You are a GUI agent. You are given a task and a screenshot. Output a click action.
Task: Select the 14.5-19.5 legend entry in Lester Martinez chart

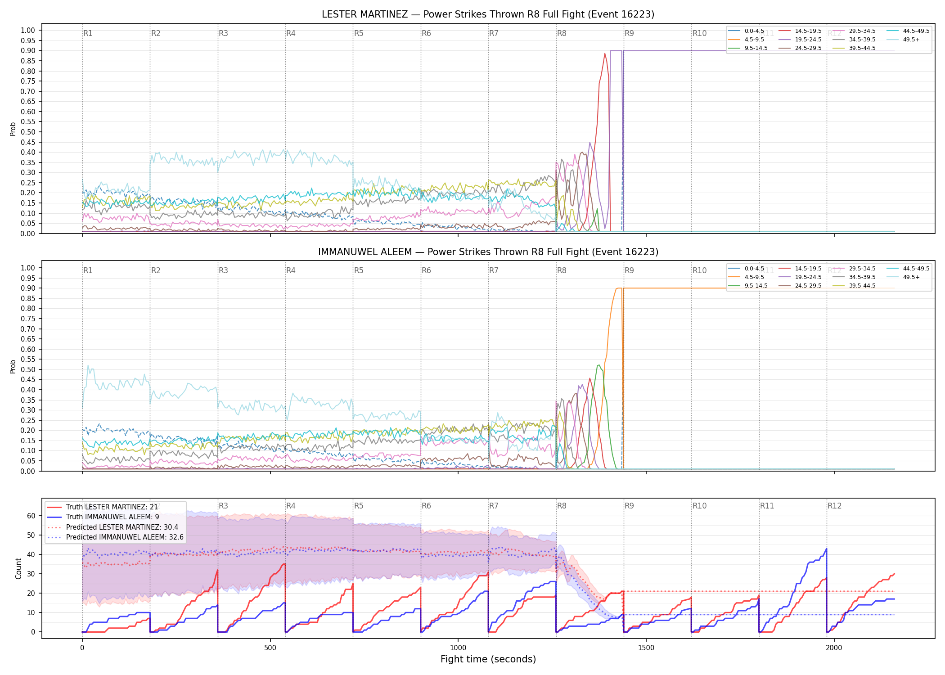(800, 31)
